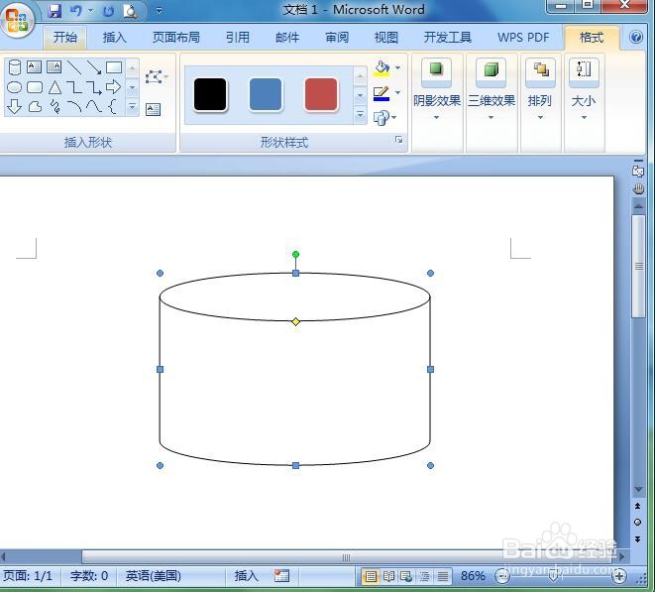Open the 引用 tab
This screenshot has width=655, height=592.
pos(237,38)
